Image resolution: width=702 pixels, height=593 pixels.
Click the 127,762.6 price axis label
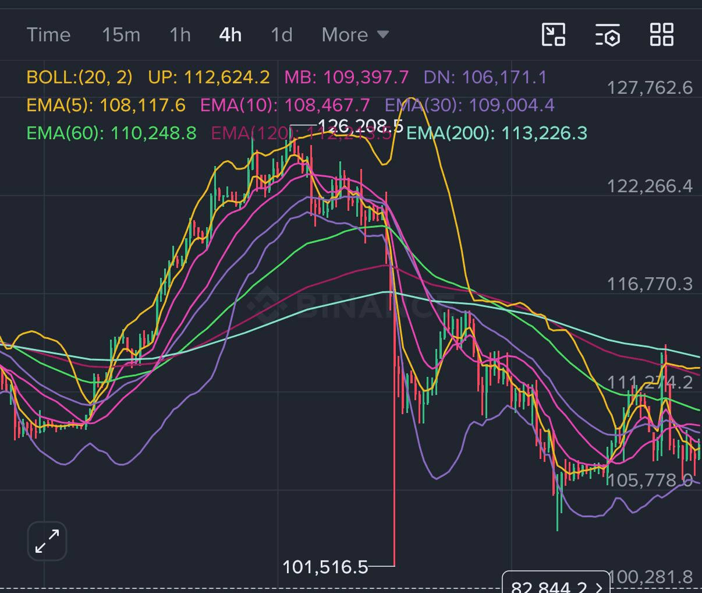(x=650, y=88)
